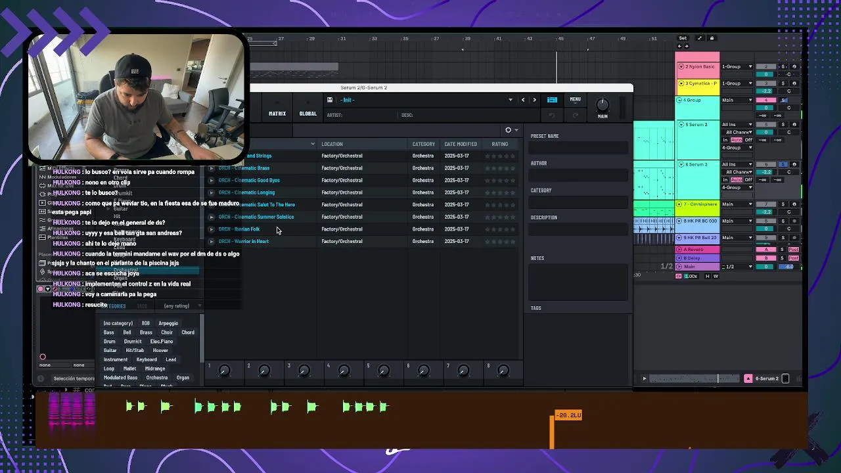Open 5 Serum 2 All Ins input dropdown

click(737, 124)
